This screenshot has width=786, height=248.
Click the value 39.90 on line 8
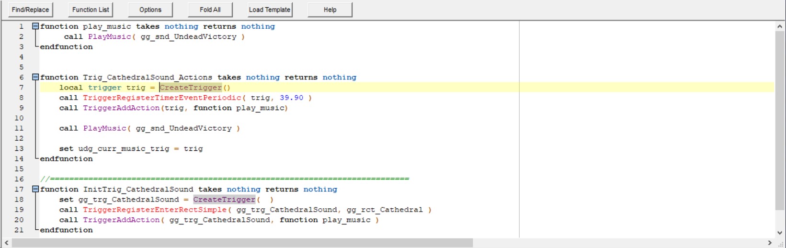(x=291, y=98)
